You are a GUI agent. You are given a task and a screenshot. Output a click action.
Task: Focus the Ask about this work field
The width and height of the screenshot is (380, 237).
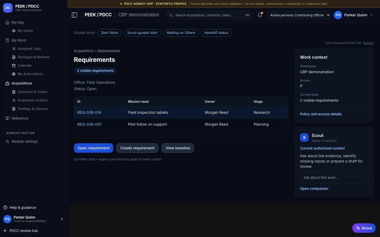coord(334,177)
